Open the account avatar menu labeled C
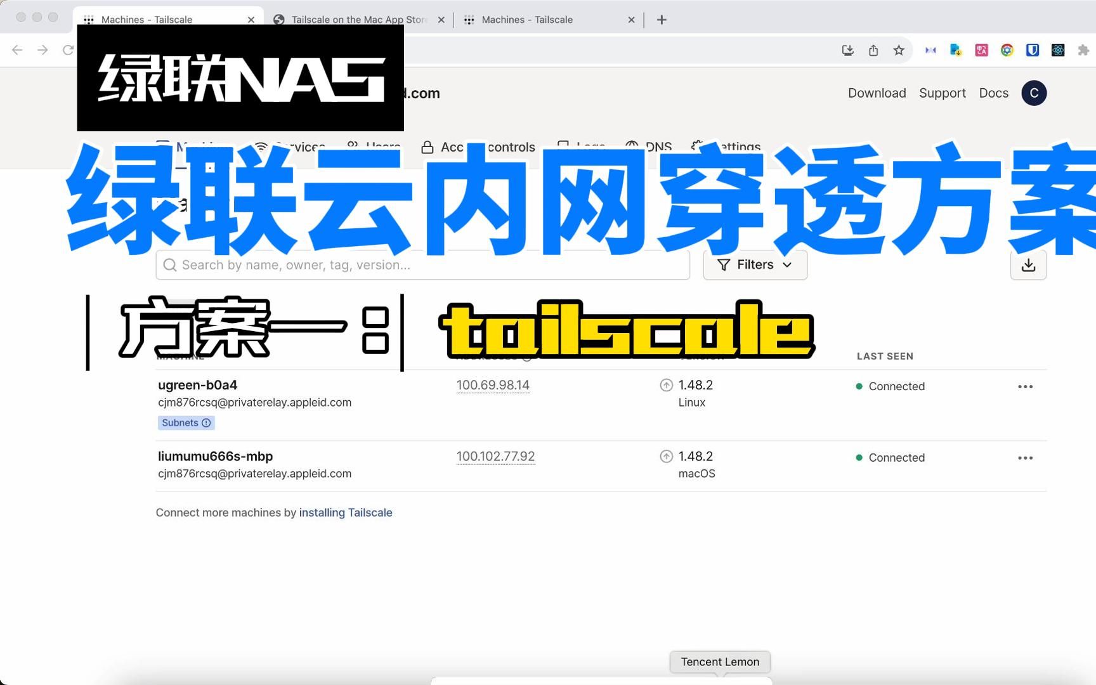The height and width of the screenshot is (685, 1096). [1034, 93]
